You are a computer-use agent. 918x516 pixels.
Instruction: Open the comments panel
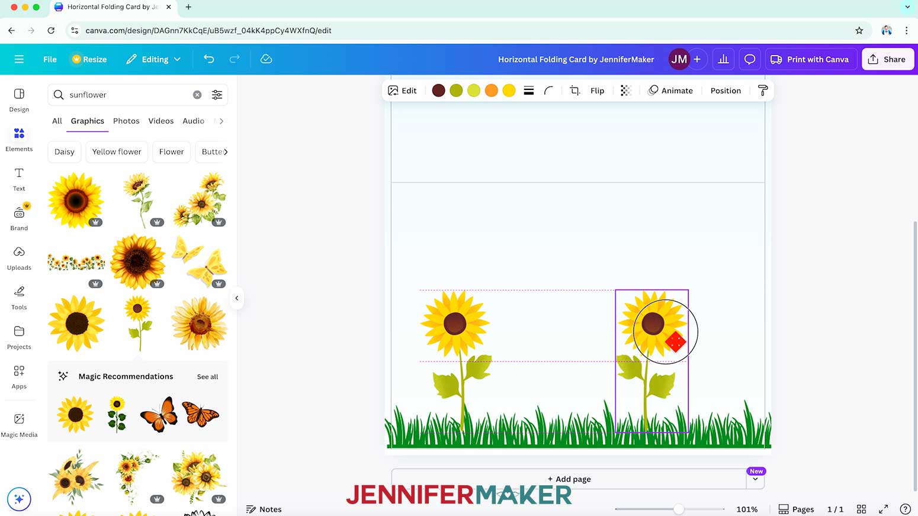coord(750,59)
